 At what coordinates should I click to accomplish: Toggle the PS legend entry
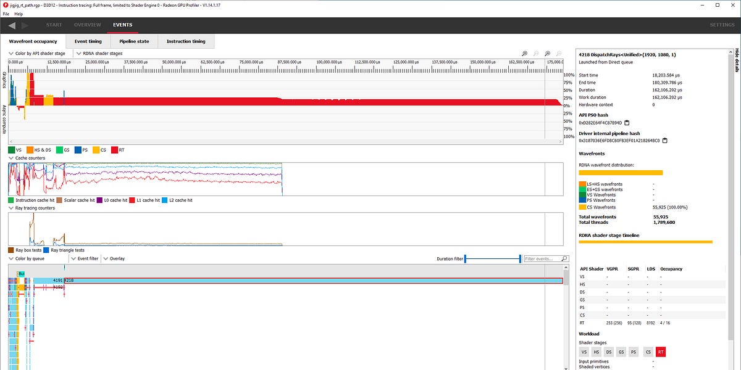(81, 150)
